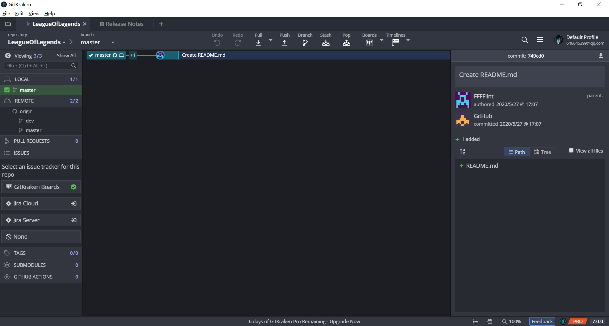Click the PRO badge in status bar
This screenshot has width=609, height=326.
(578, 322)
